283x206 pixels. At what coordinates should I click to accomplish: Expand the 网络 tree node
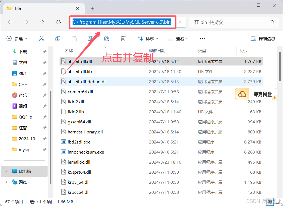click(x=6, y=182)
